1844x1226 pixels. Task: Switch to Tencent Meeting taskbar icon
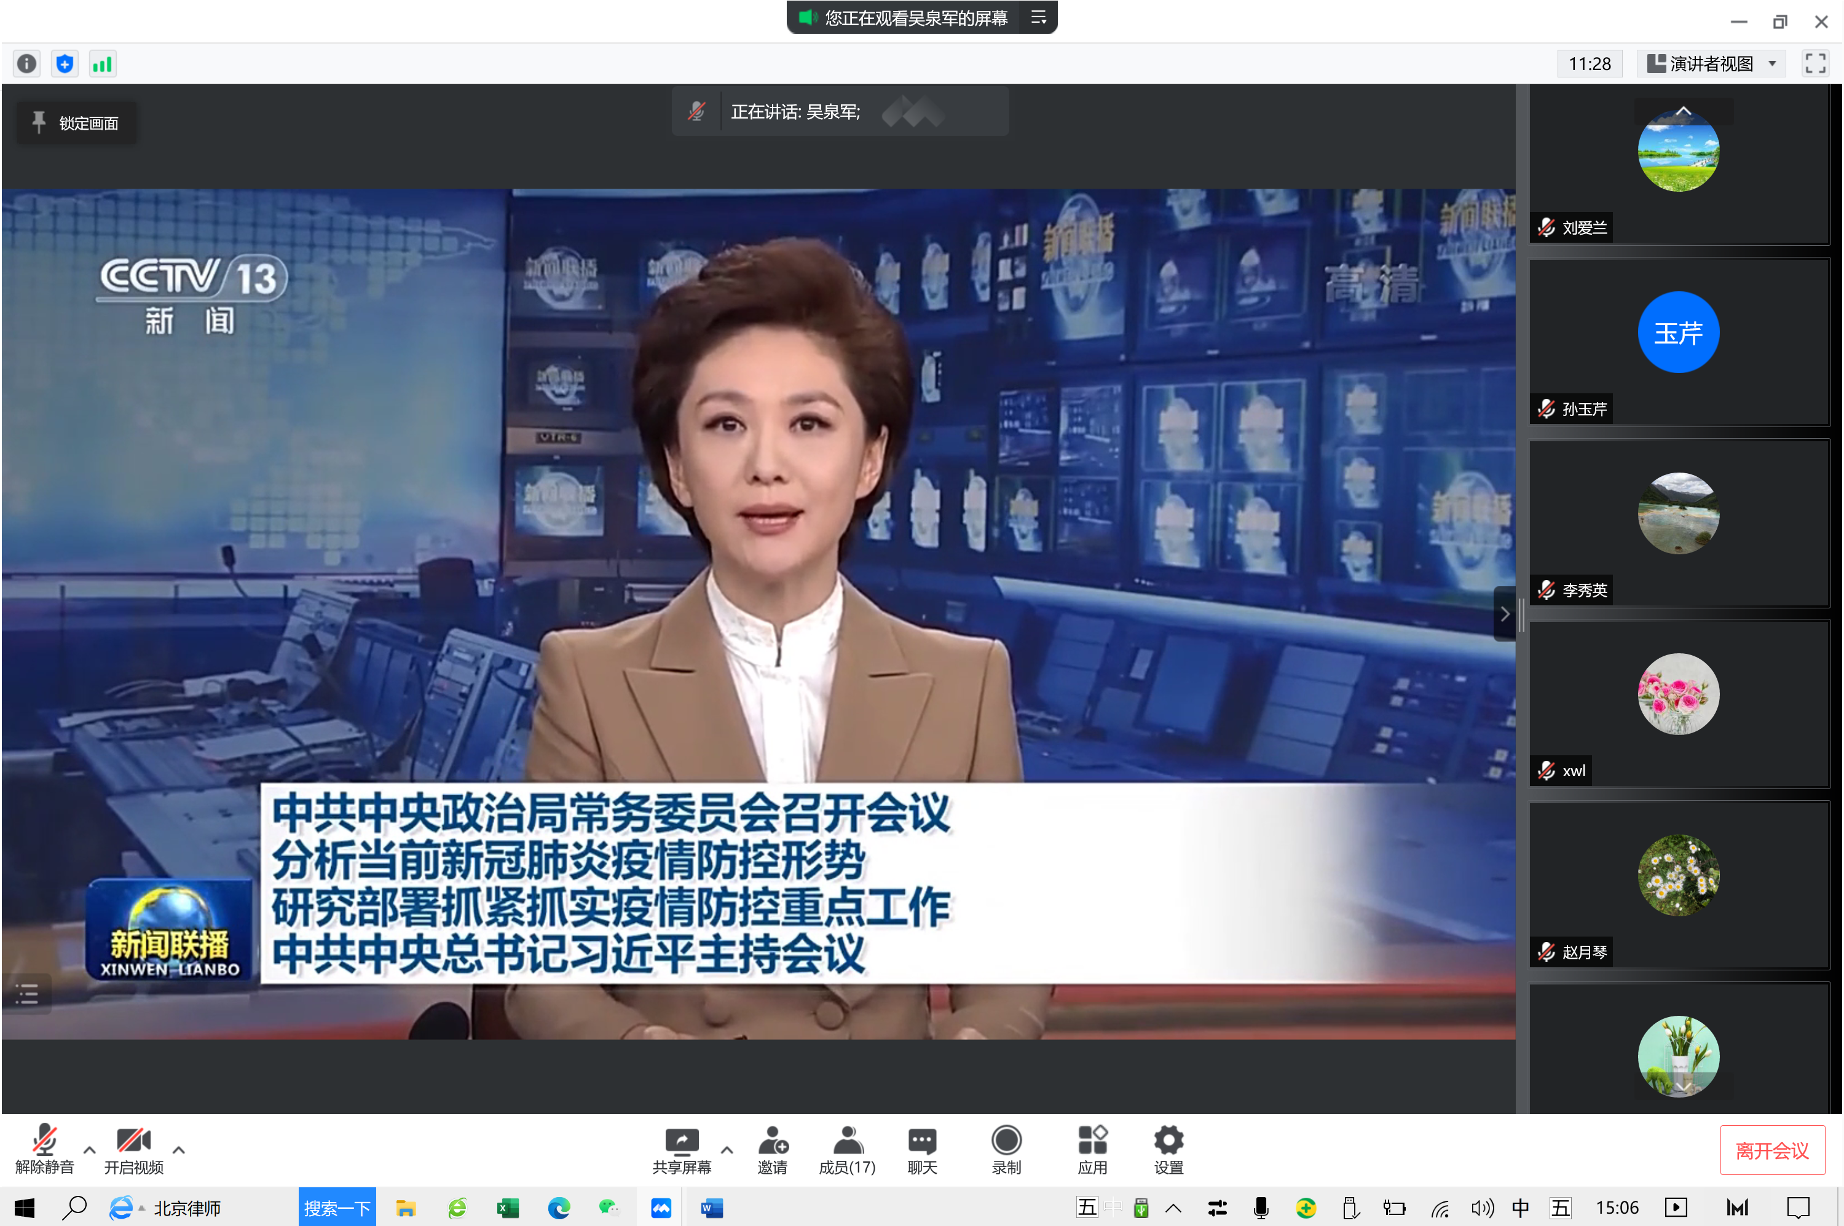coord(661,1208)
